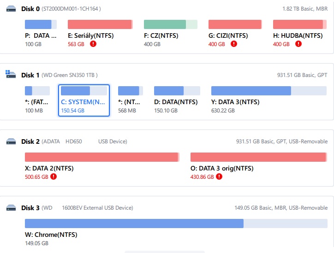Select the F: CZ green partition bar
Screen dimensions: 334x253
[170, 24]
